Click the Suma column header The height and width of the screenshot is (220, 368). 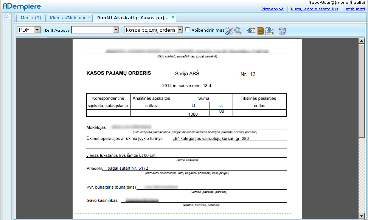(204, 98)
